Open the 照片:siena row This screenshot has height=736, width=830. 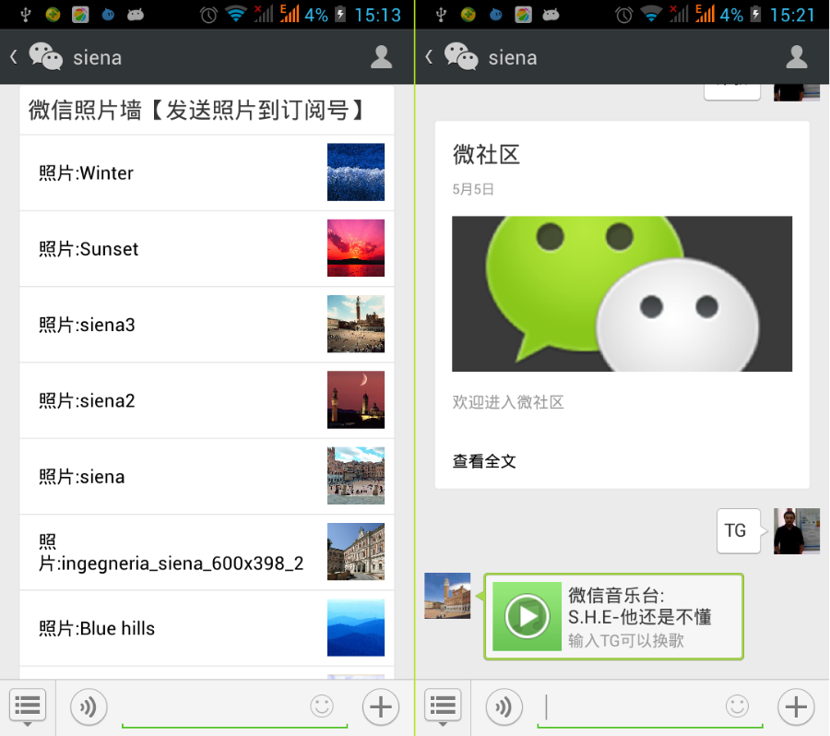tap(207, 476)
